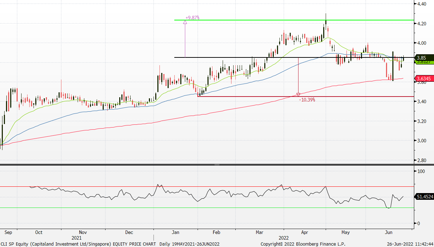Click the 4.20 price axis label
The width and height of the screenshot is (434, 247).
tap(421, 24)
